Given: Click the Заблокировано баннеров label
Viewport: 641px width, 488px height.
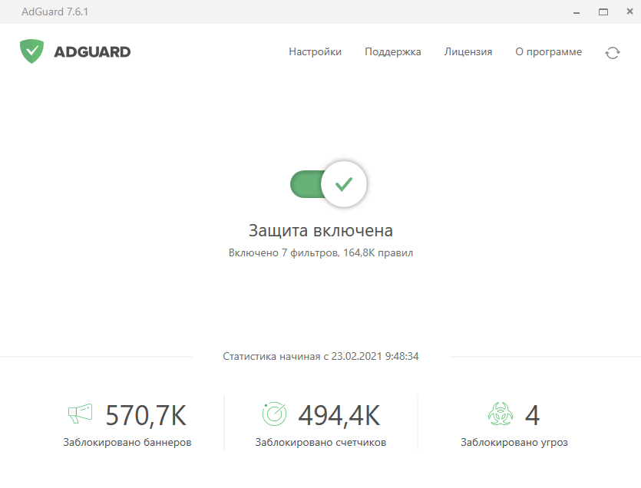Looking at the screenshot, I should (x=127, y=443).
